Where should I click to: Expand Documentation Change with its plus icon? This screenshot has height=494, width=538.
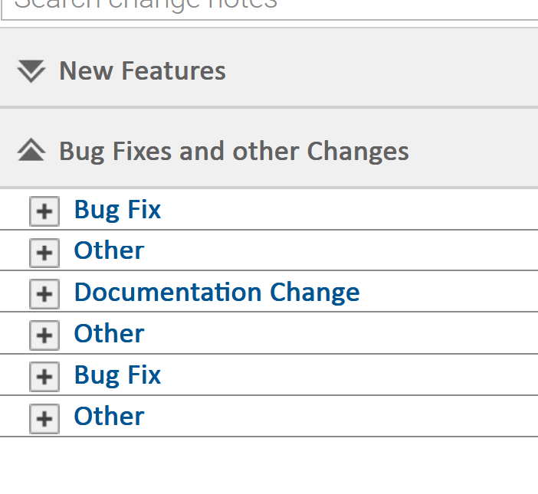click(x=44, y=293)
